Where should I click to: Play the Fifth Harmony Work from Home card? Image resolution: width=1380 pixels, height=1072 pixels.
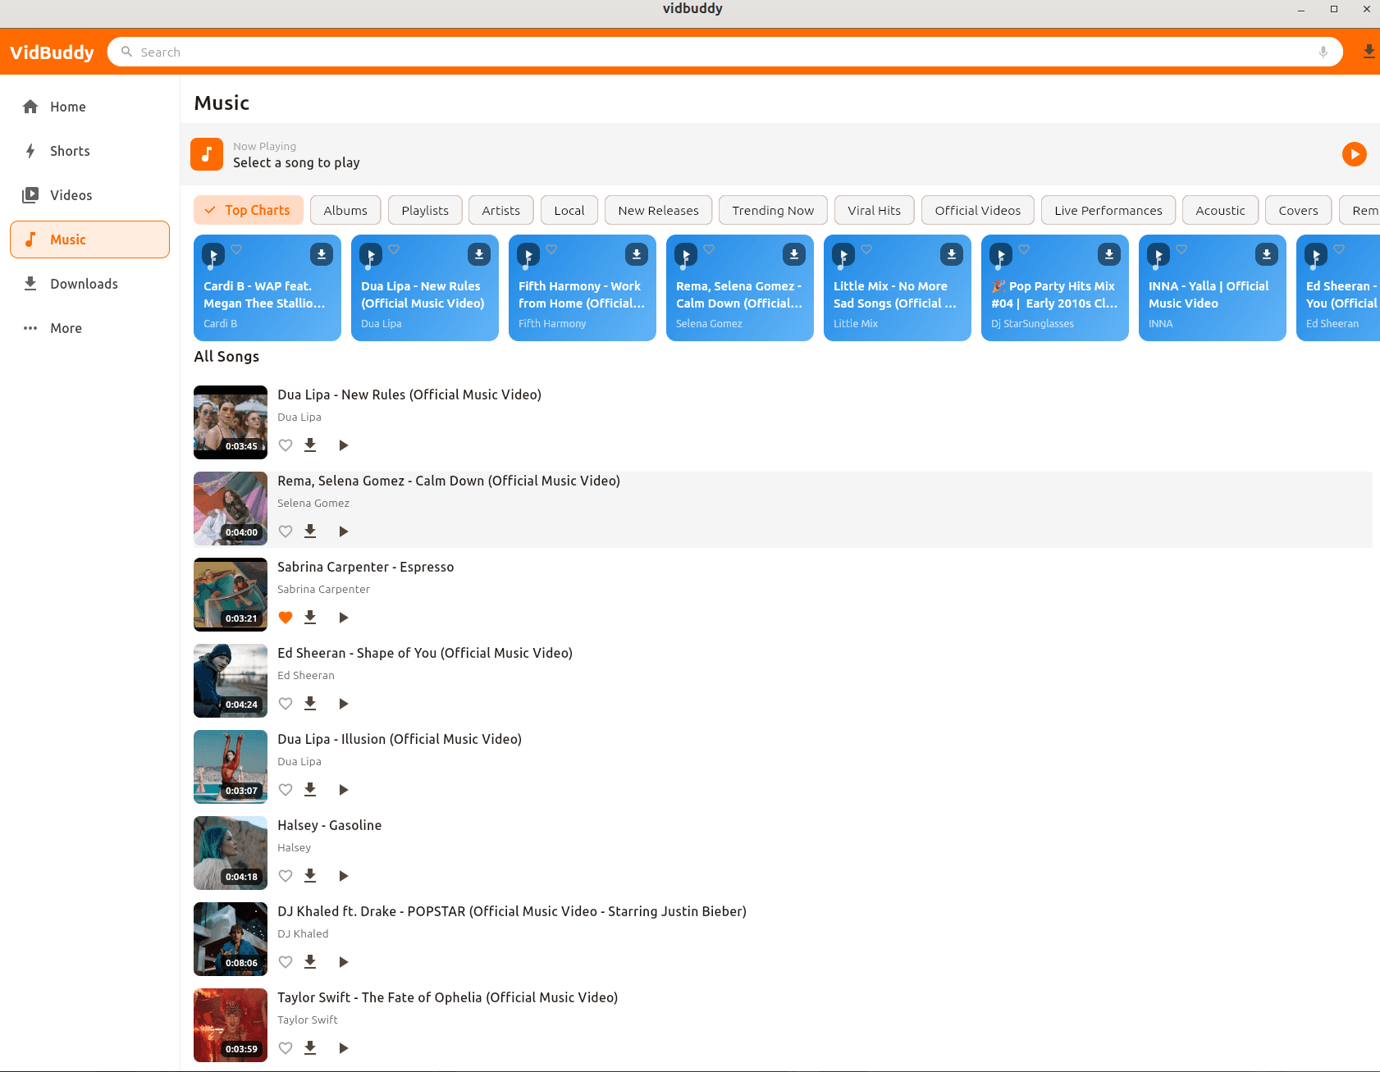click(528, 254)
